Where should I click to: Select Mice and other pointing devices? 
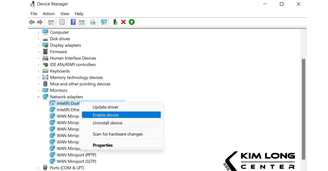80,84
